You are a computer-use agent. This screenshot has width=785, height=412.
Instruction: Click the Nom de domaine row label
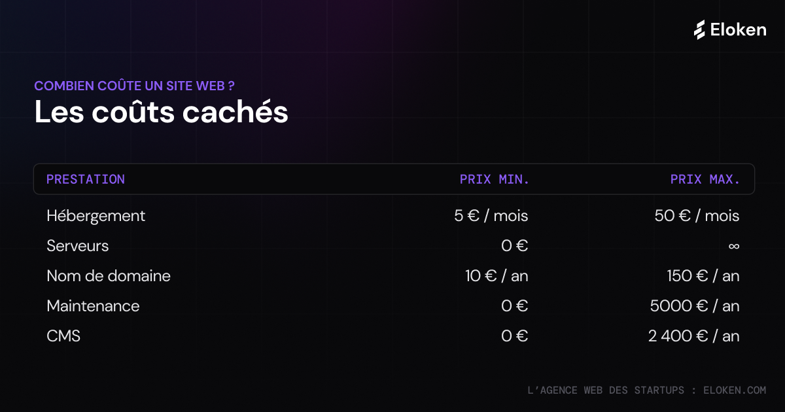109,276
